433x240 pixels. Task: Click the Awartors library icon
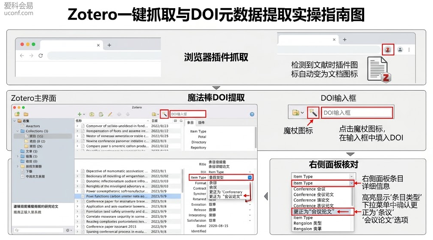coord(23,126)
